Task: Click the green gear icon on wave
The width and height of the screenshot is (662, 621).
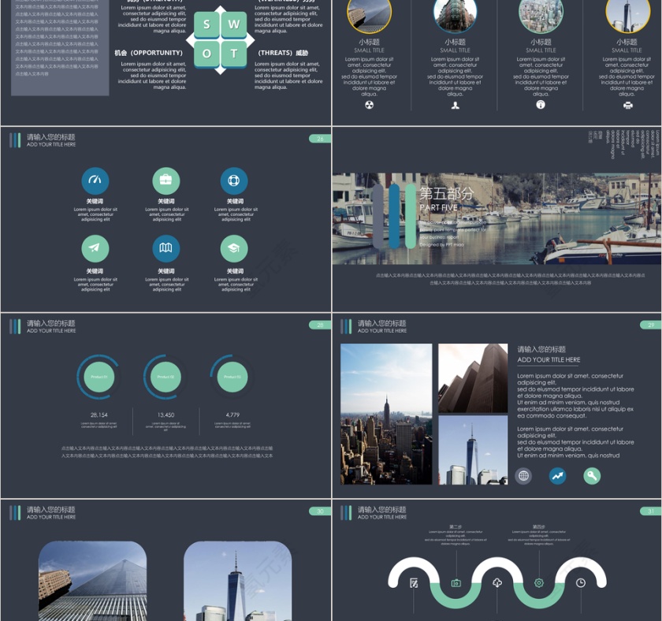Action: pyautogui.click(x=539, y=583)
